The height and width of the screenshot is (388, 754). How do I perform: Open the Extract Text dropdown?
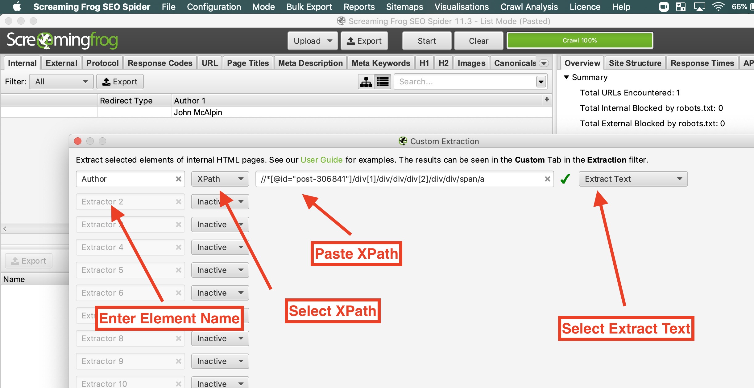click(x=633, y=179)
